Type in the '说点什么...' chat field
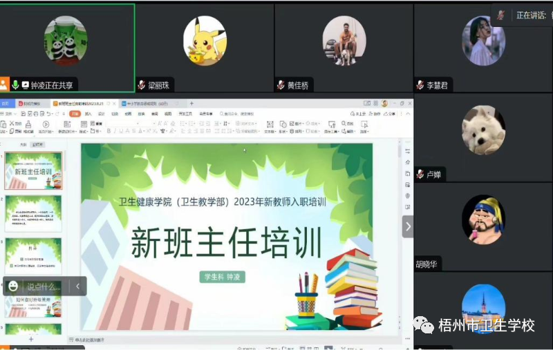Screen dimensions: 553x350 [x=44, y=286]
